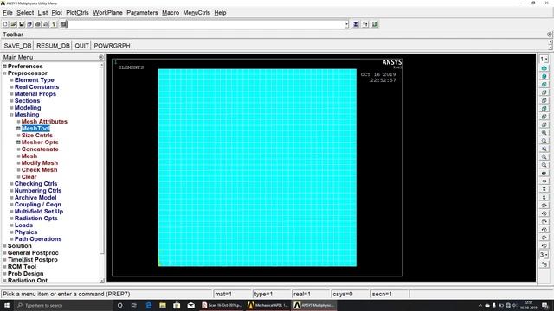554x311 pixels.
Task: Click the Save Analysis disk icon
Action: (x=22, y=24)
